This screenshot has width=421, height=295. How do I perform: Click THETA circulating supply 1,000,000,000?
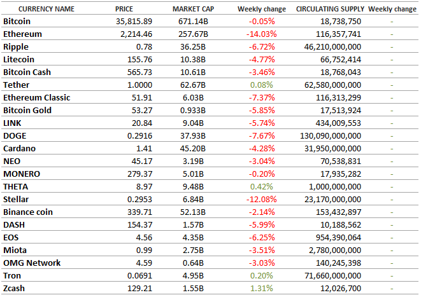tap(335, 187)
